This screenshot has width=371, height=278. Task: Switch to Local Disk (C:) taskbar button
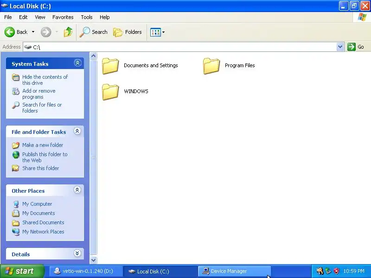160,271
